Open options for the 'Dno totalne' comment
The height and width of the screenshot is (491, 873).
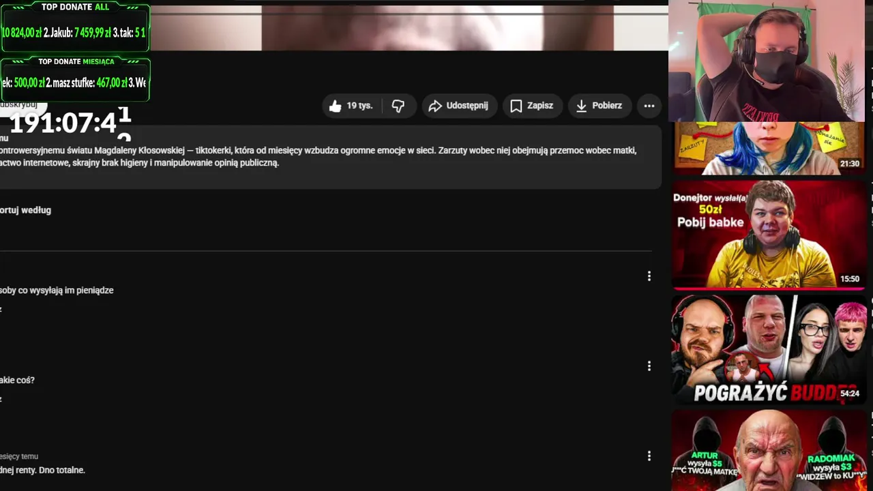649,456
